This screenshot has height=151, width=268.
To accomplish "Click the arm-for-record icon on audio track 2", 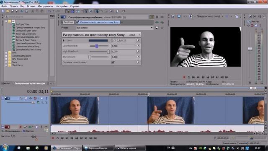I will tap(21, 127).
